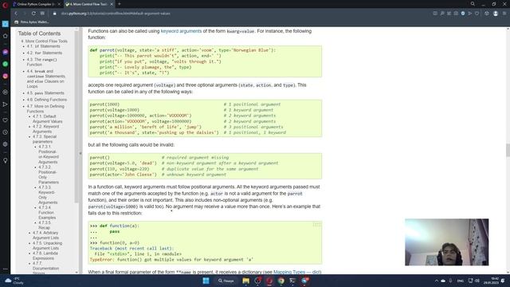Screen dimensions: 510x287
Task: Collapse the docs sidebar with the « handle
Action: [80, 153]
